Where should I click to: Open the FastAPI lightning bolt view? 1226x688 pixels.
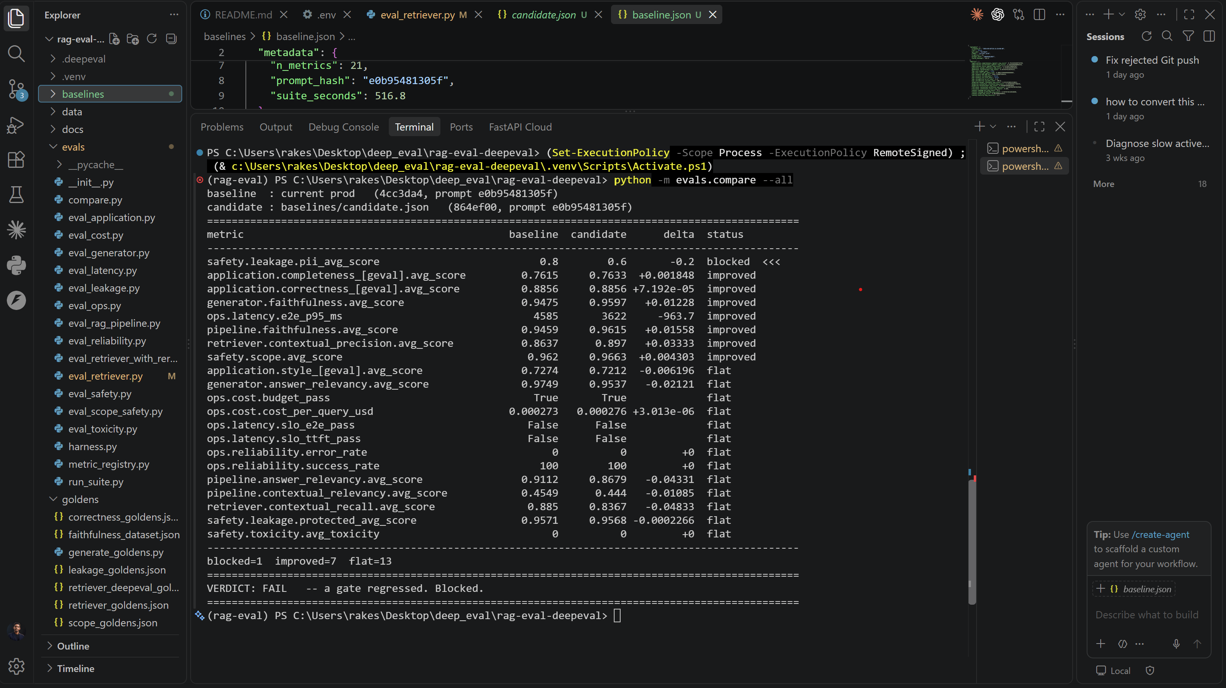(16, 300)
